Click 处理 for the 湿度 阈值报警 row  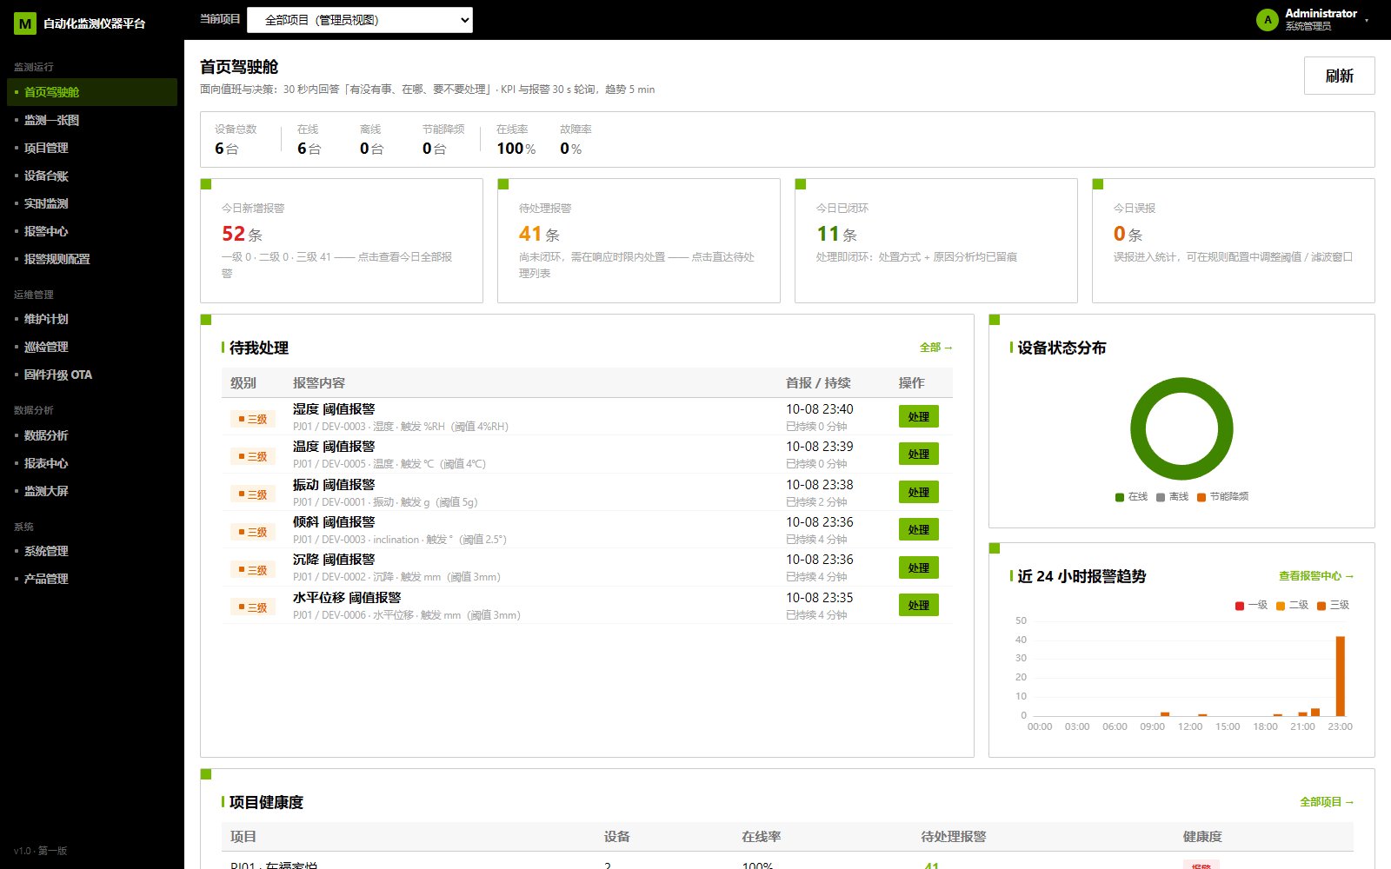919,417
